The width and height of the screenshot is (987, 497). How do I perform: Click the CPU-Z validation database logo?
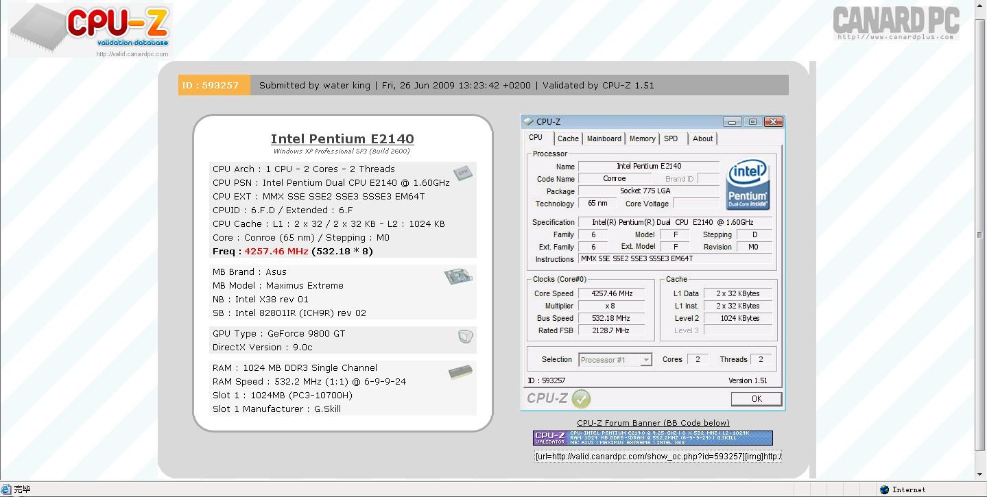pos(89,31)
